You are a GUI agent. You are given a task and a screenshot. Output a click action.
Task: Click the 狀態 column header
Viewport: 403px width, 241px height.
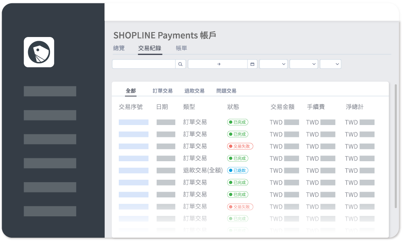pyautogui.click(x=233, y=107)
